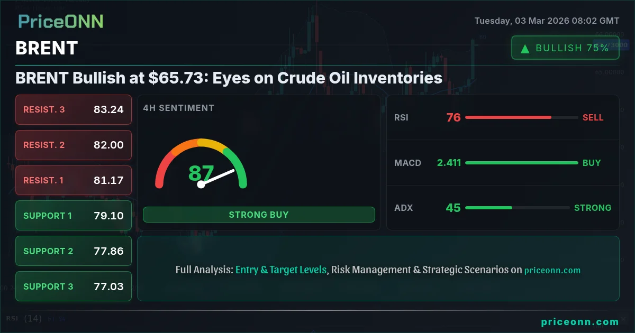Click the STRONG BUY bar

(x=259, y=215)
